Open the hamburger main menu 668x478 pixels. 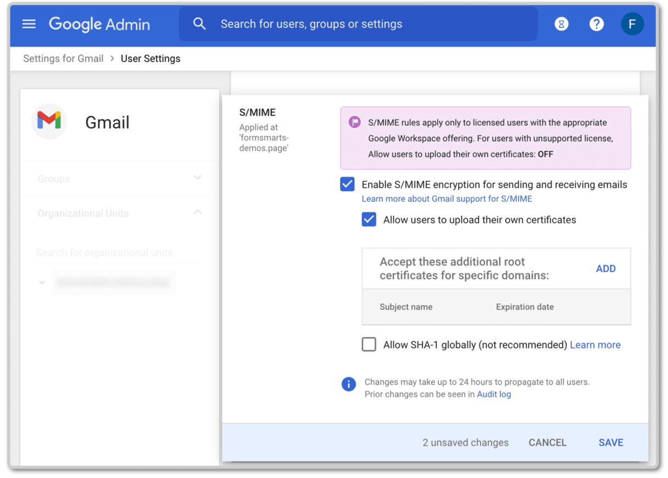[x=29, y=24]
